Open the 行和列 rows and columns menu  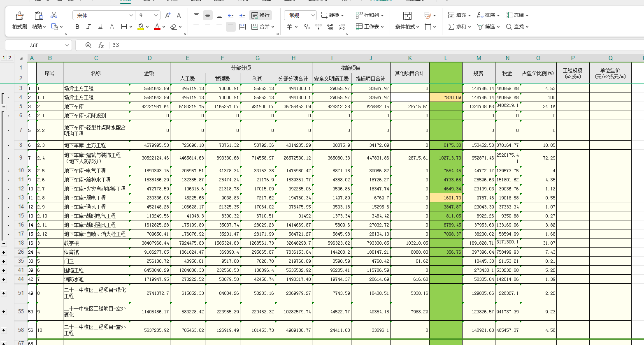(370, 15)
